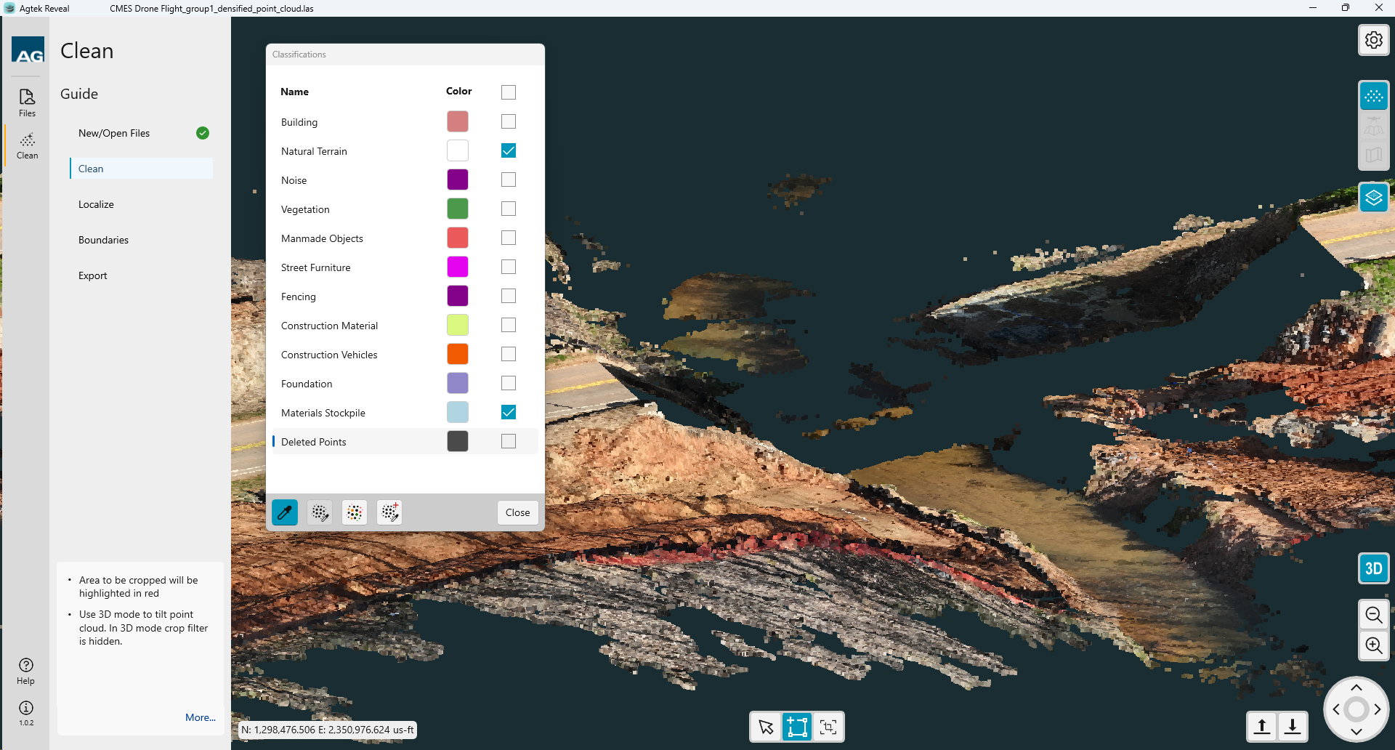This screenshot has width=1395, height=750.
Task: Pan view down with navigation chevron
Action: click(x=1356, y=731)
